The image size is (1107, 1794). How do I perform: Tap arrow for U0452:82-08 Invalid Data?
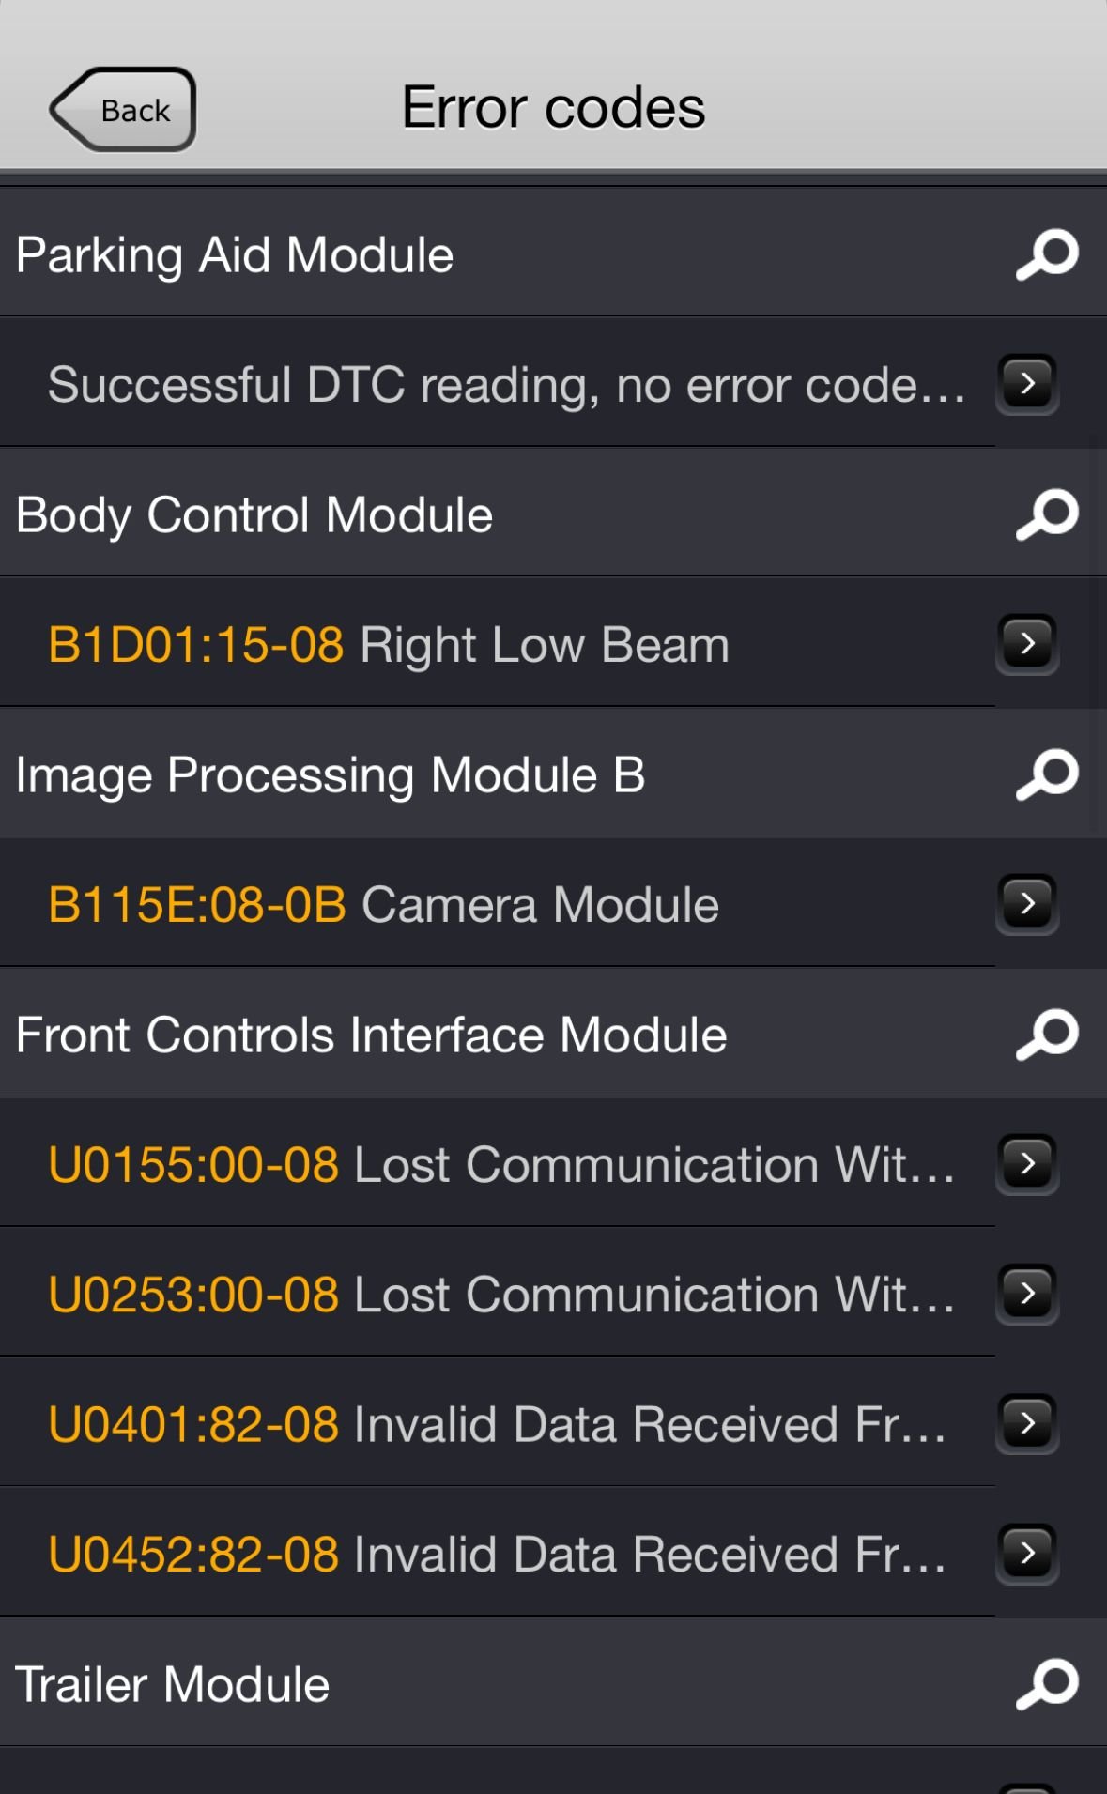pyautogui.click(x=1027, y=1553)
